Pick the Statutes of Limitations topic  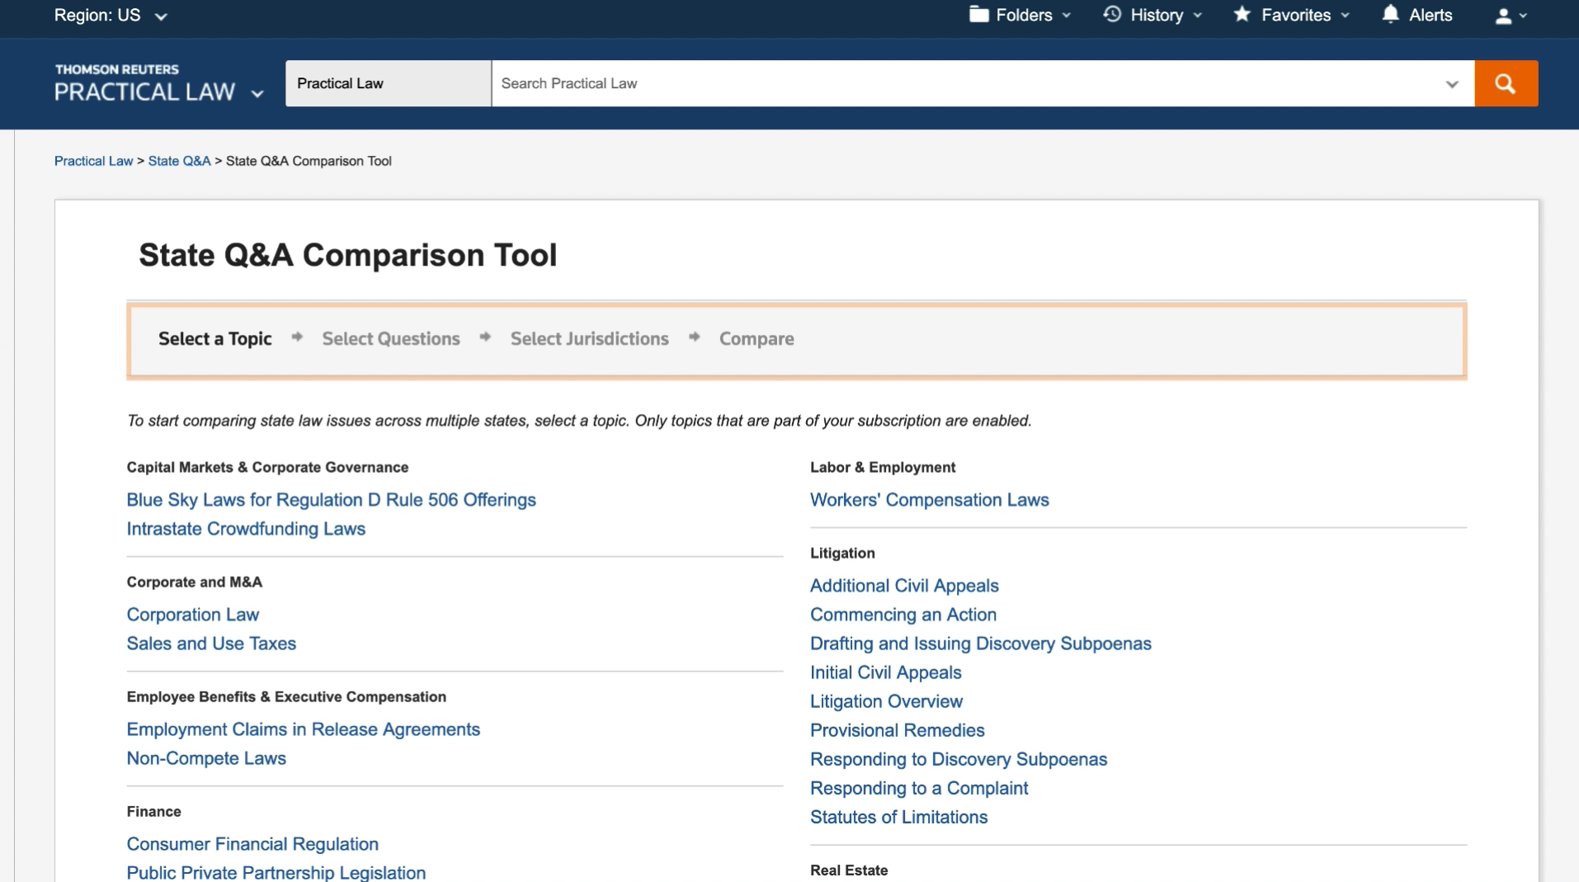point(898,817)
